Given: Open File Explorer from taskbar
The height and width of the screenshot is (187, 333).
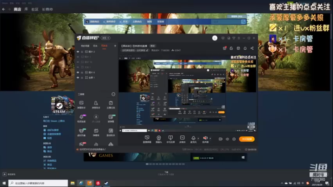Looking at the screenshot, I should tap(72, 183).
